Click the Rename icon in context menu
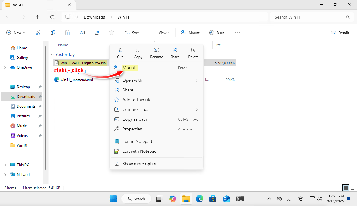 coord(156,53)
